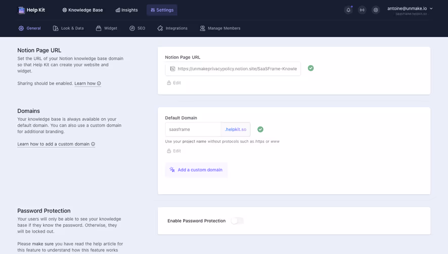This screenshot has height=254, width=448.
Task: Click the Default Domain field label
Action: coord(181,118)
